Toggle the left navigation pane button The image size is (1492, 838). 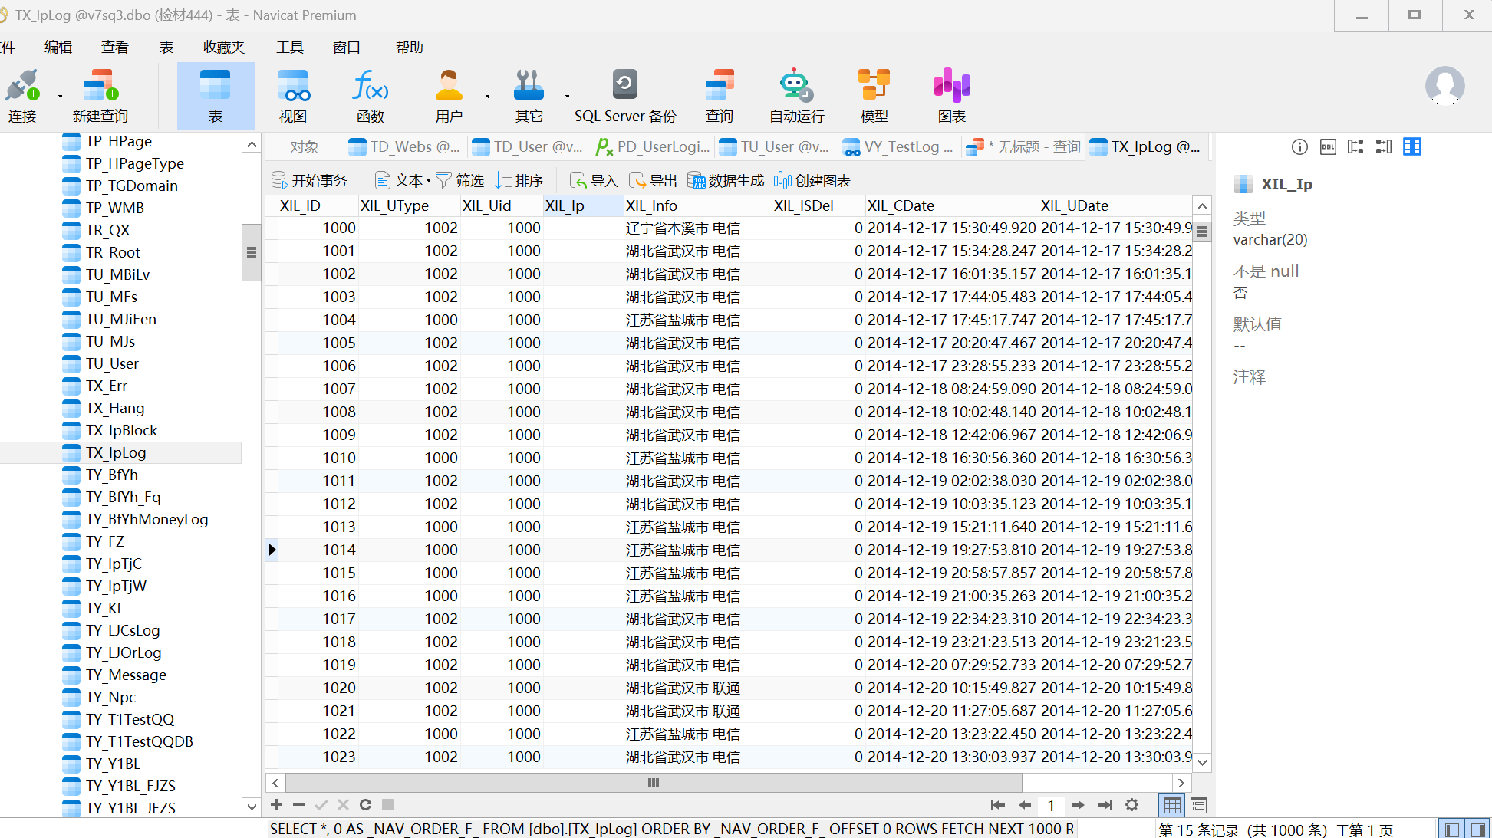[1451, 830]
